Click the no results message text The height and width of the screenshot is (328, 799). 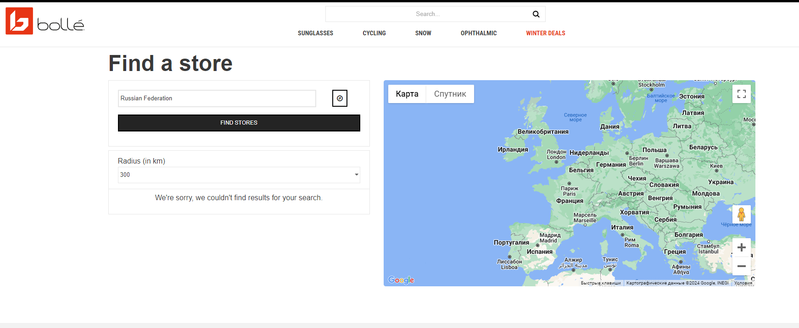[239, 198]
